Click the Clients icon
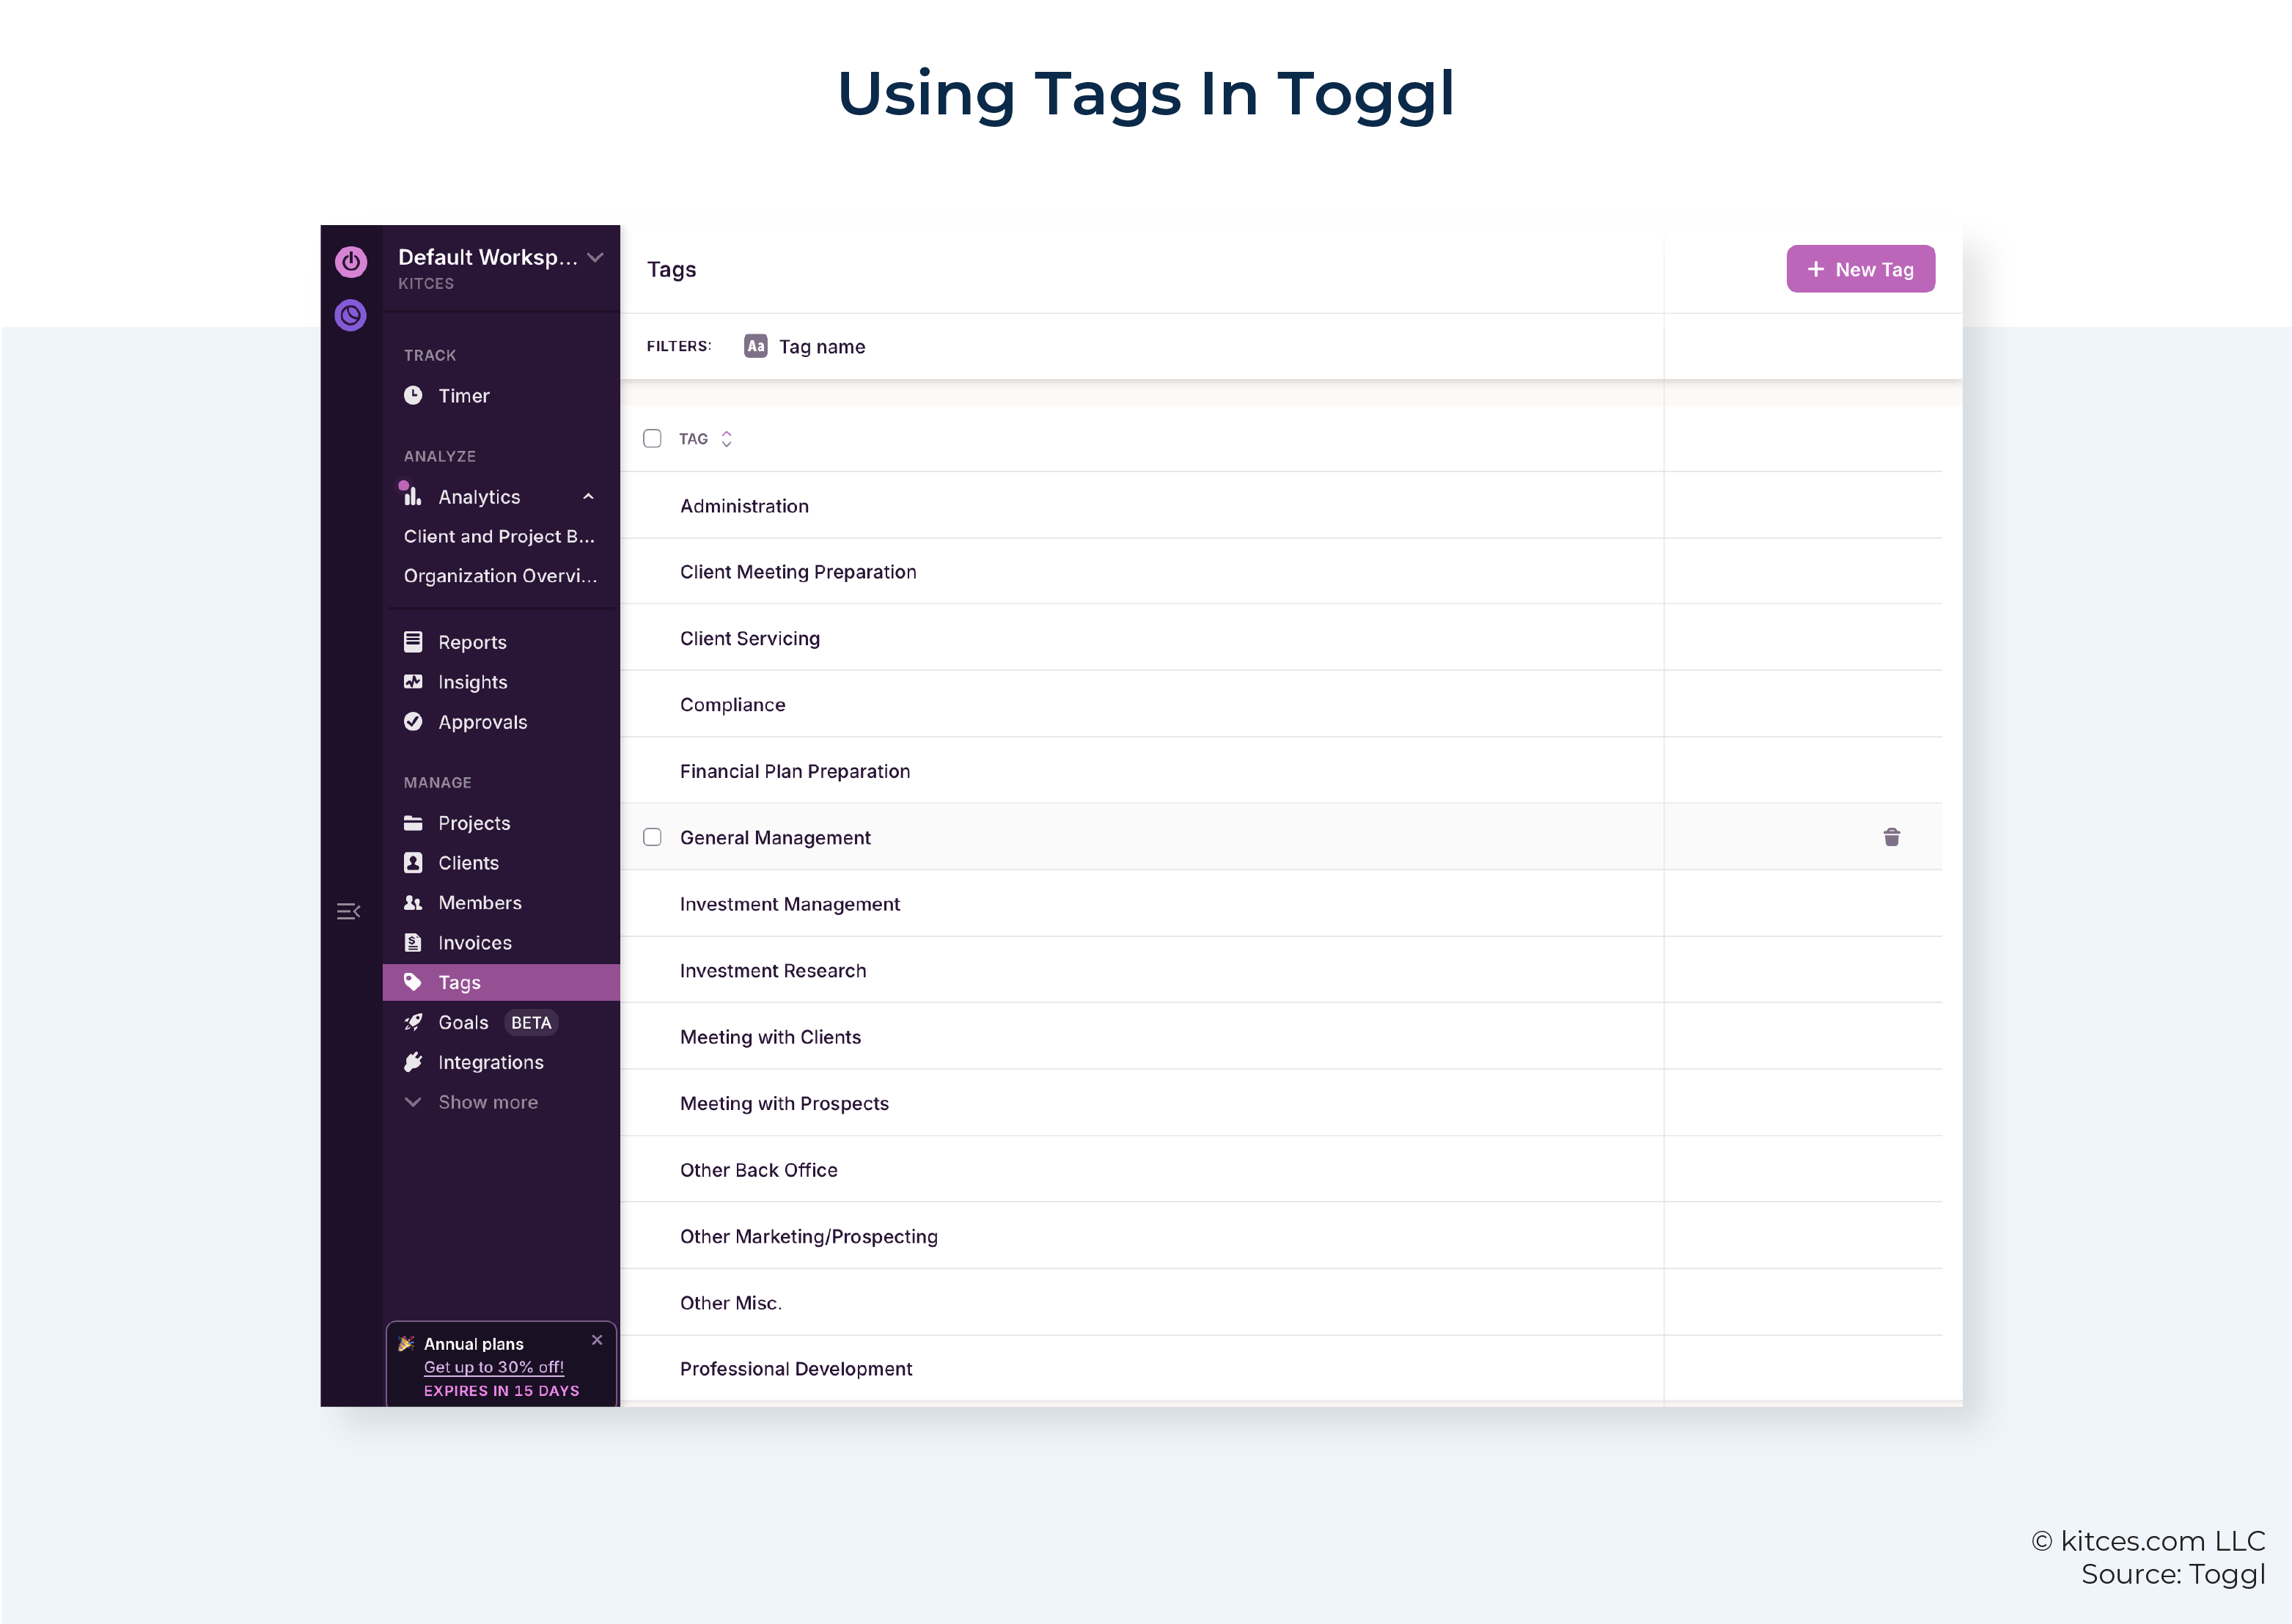The width and height of the screenshot is (2292, 1624). (x=413, y=862)
